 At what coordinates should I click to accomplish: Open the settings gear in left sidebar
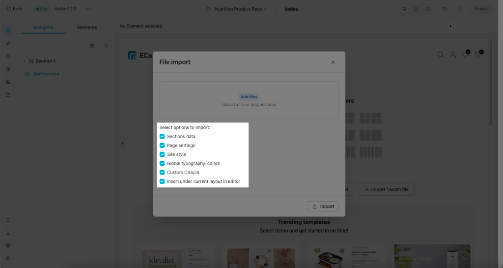8,245
